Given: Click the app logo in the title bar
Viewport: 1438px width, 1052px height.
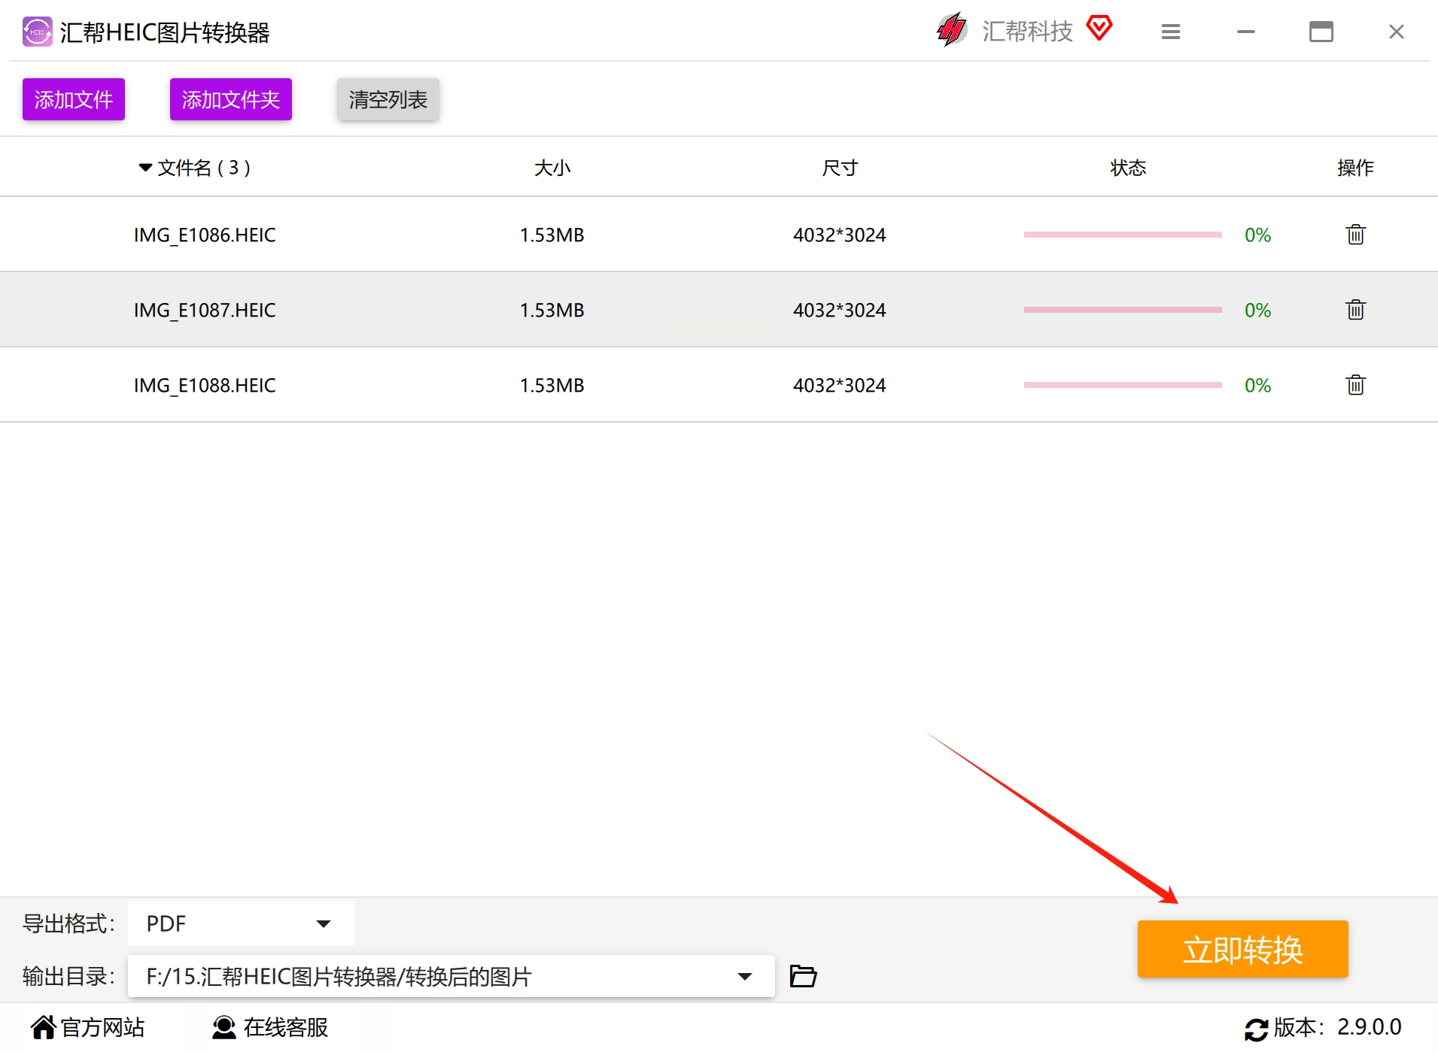Looking at the screenshot, I should click(x=37, y=32).
